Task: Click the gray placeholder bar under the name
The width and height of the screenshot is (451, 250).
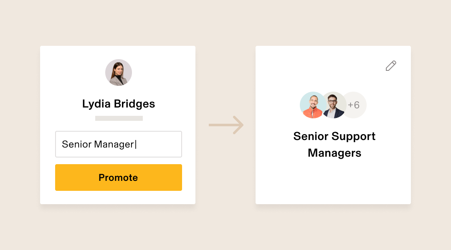Action: pos(119,118)
